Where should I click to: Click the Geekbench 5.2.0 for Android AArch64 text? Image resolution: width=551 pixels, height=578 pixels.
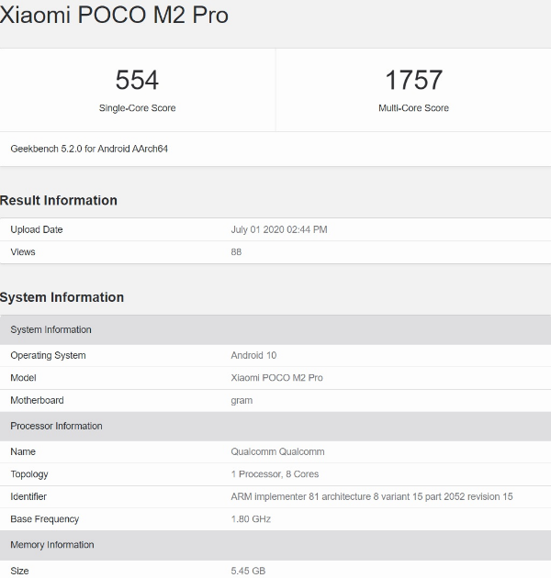pos(89,149)
